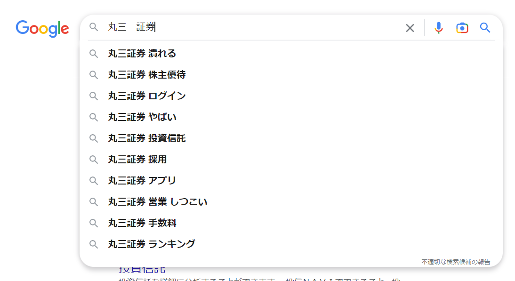
Task: Click magnifier icon beside ログイン suggestion
Action: point(94,96)
